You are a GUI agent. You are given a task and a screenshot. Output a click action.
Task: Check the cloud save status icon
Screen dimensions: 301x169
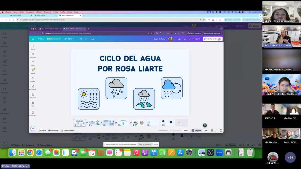click(93, 39)
